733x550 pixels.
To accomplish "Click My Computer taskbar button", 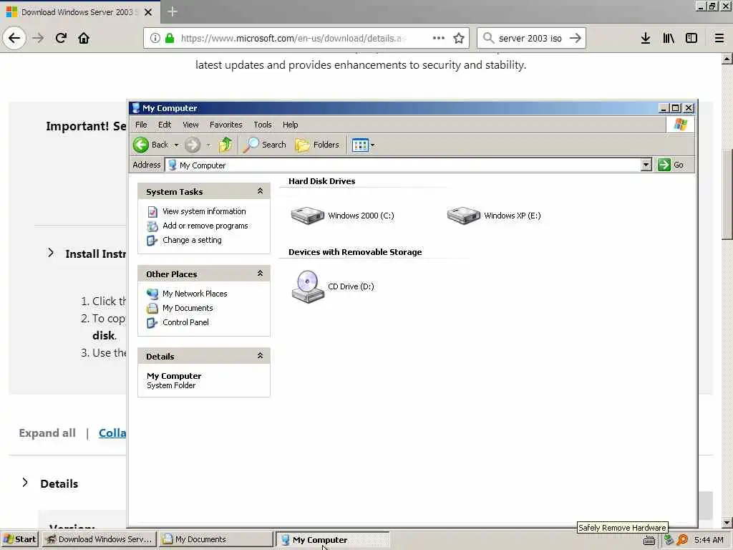I will (x=332, y=539).
